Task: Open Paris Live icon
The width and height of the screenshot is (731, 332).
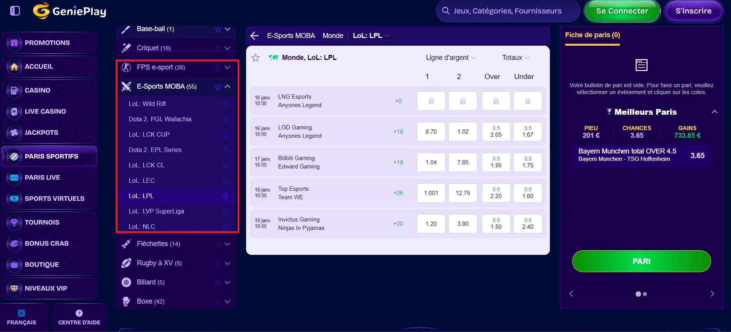Action: pyautogui.click(x=14, y=177)
